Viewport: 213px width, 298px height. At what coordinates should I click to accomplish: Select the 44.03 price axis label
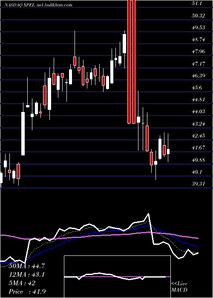(199, 112)
